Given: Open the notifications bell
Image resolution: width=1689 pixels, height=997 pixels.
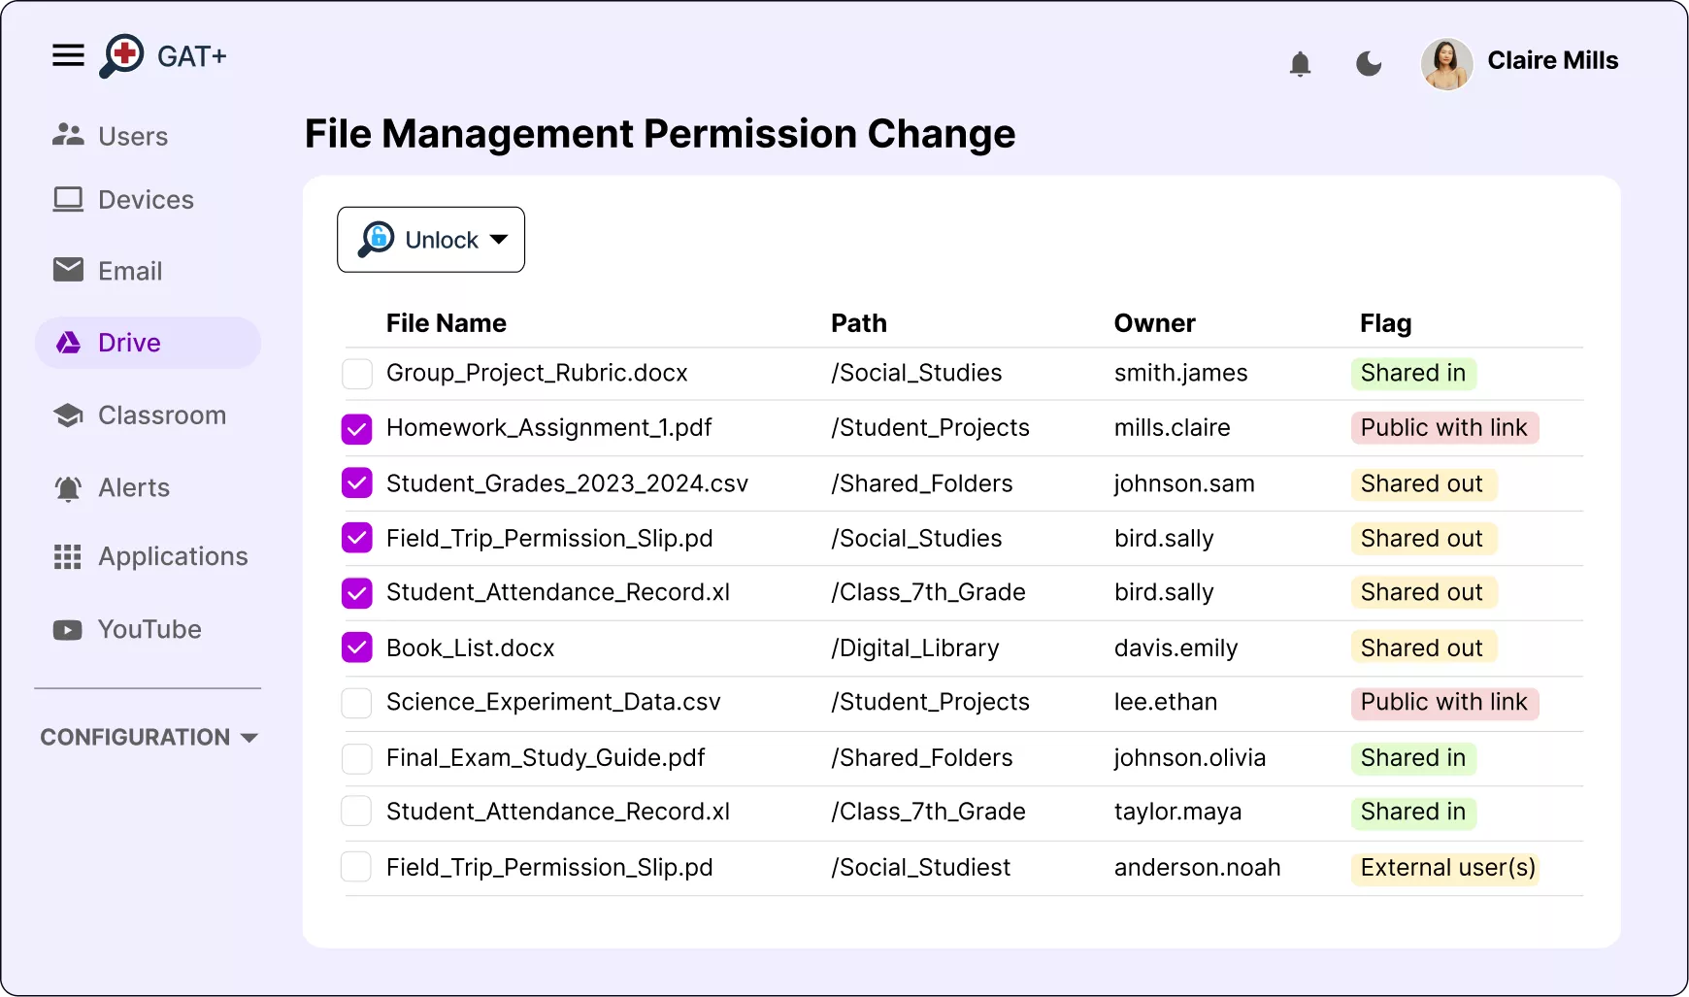Looking at the screenshot, I should pyautogui.click(x=1300, y=64).
